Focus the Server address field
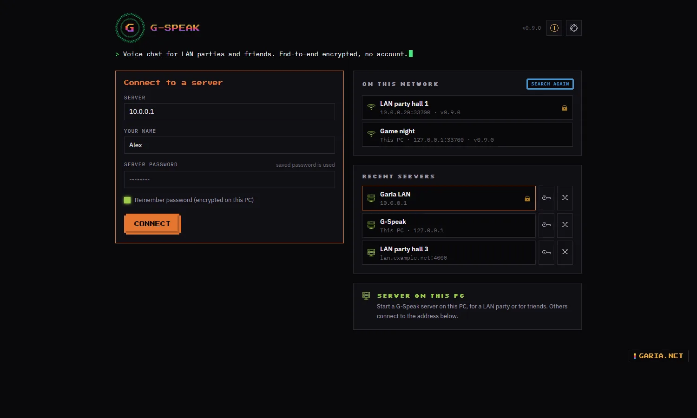697x418 pixels. (x=230, y=112)
